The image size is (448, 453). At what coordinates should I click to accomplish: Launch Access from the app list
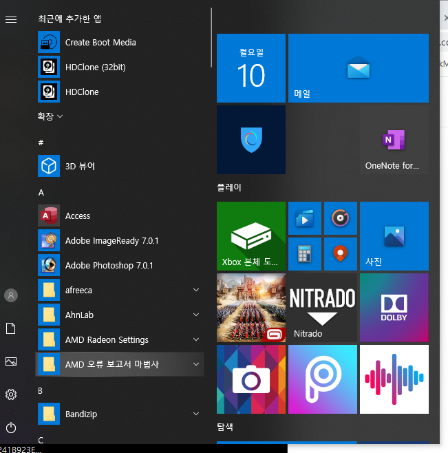120,215
